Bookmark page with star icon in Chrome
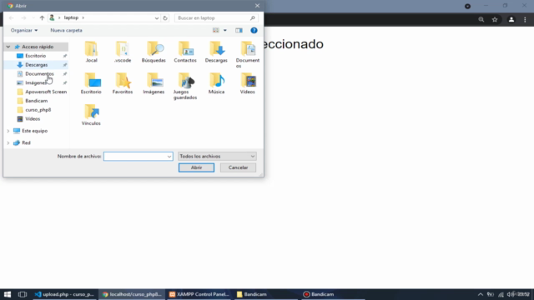 coord(495,20)
